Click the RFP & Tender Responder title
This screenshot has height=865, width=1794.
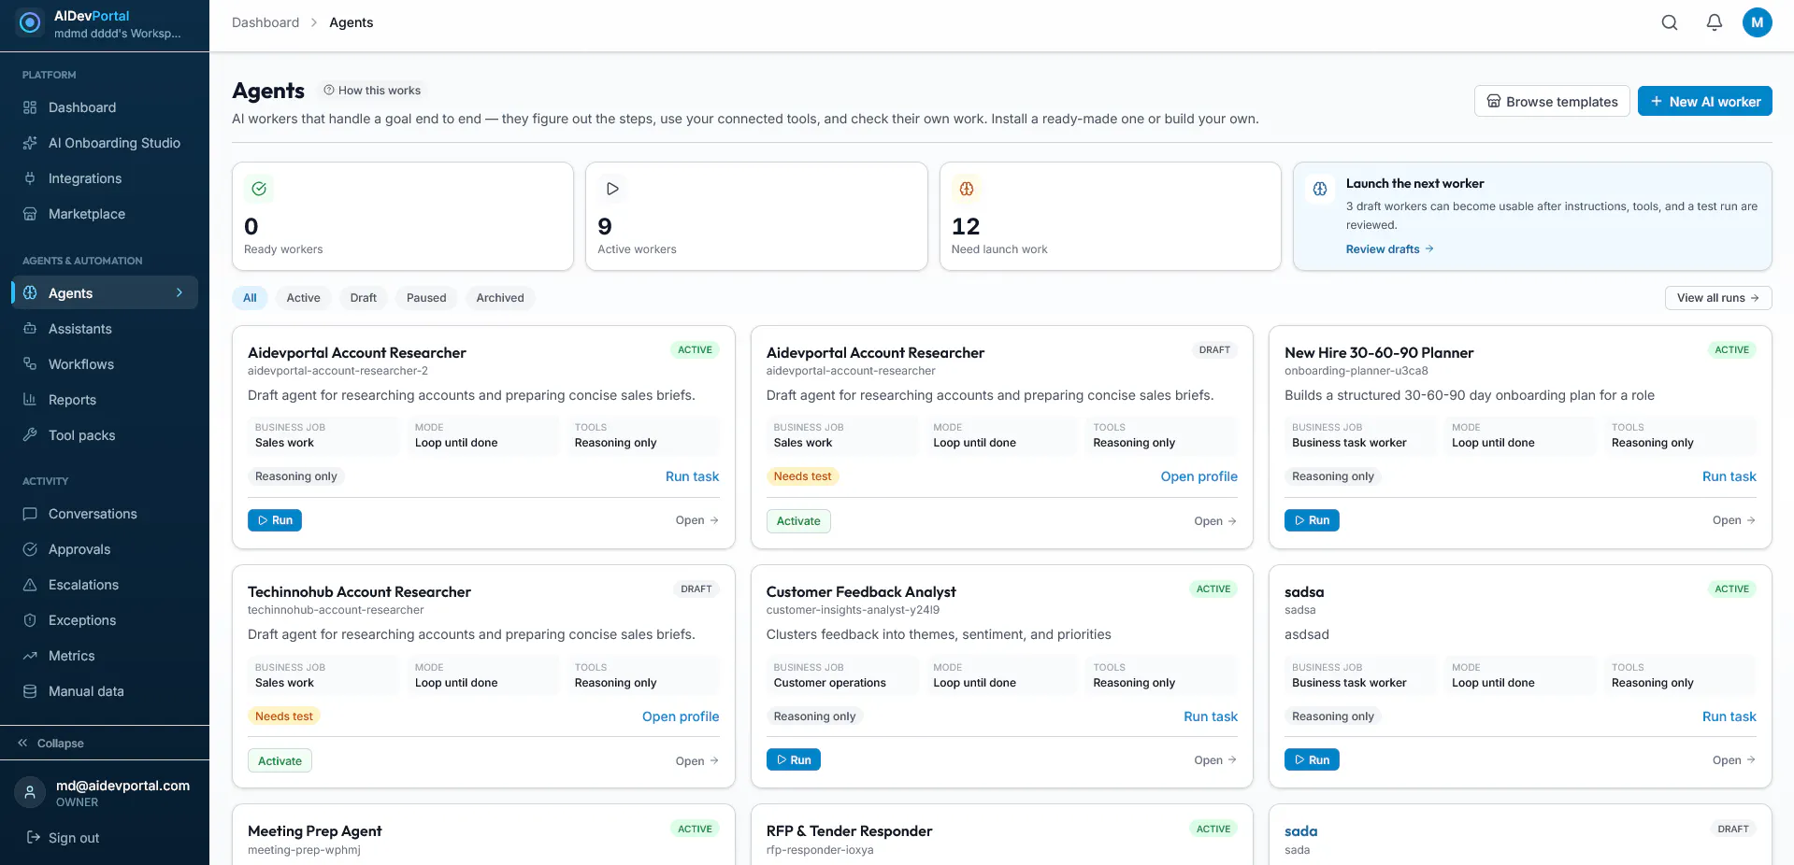(x=849, y=831)
